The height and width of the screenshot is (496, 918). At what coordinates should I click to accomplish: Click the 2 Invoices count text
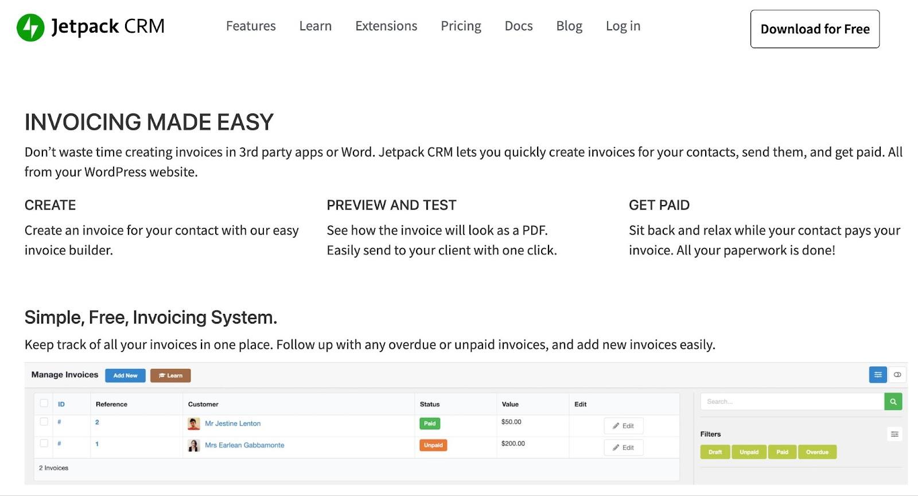[53, 468]
